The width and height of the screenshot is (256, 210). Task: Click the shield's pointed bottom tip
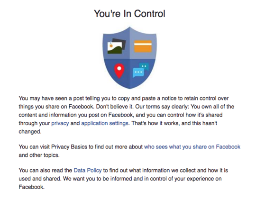tap(129, 88)
